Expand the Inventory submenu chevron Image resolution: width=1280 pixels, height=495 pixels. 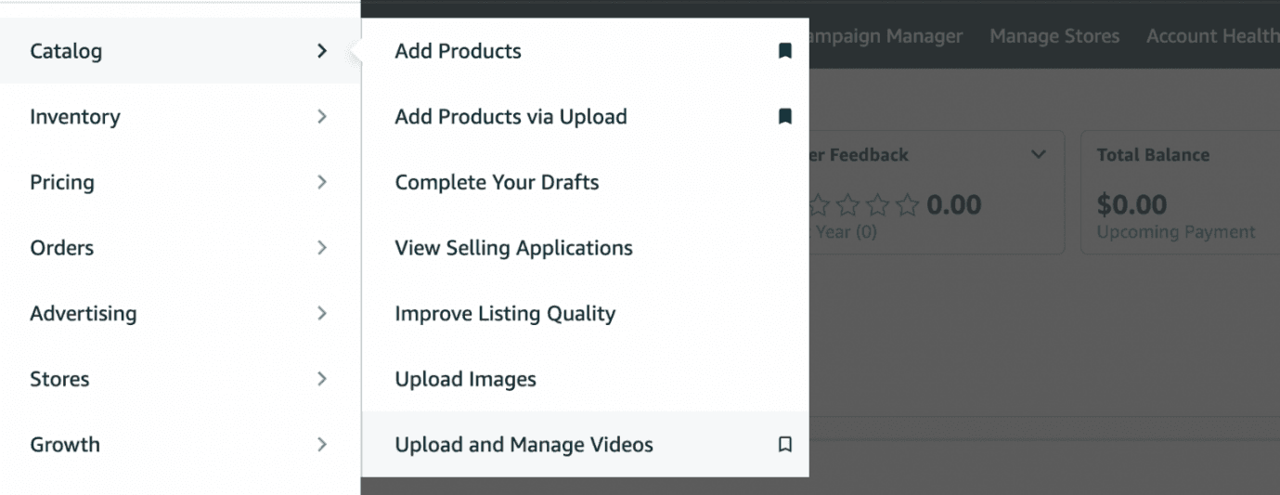(322, 117)
